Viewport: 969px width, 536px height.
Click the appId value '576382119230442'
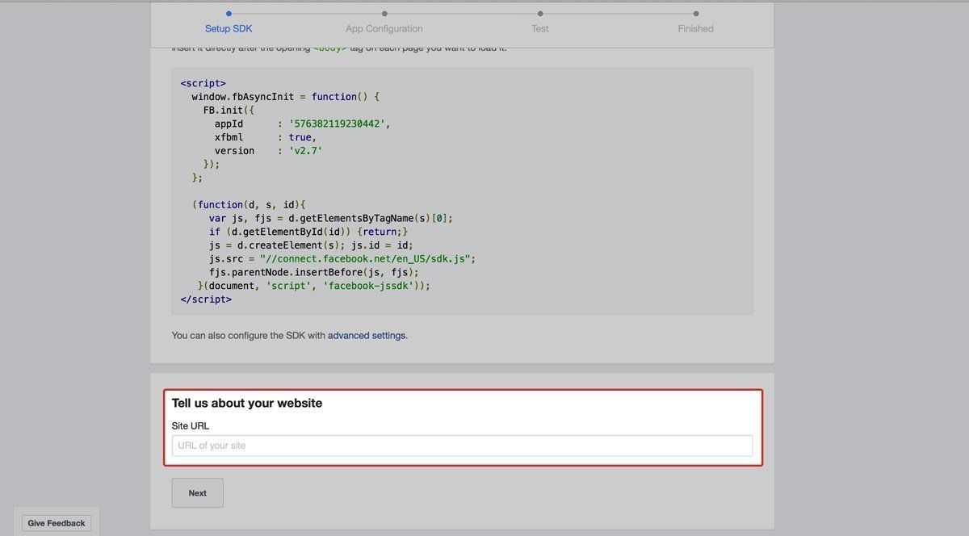click(337, 124)
